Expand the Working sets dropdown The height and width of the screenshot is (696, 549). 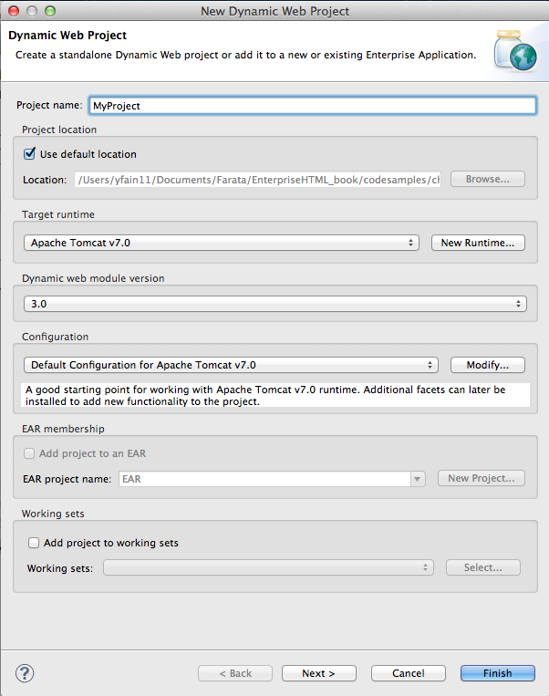[268, 567]
